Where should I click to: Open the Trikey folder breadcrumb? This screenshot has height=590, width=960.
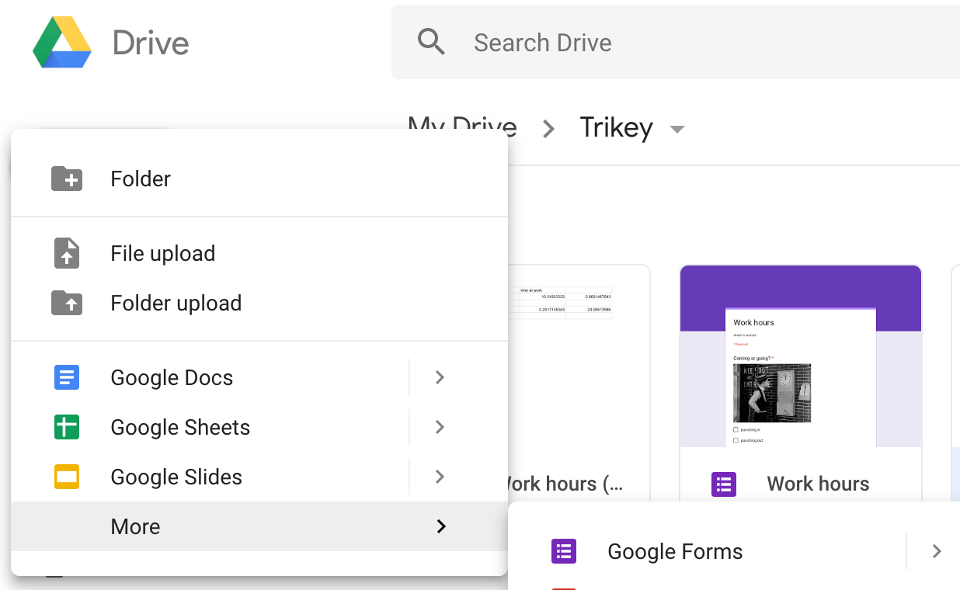(617, 127)
